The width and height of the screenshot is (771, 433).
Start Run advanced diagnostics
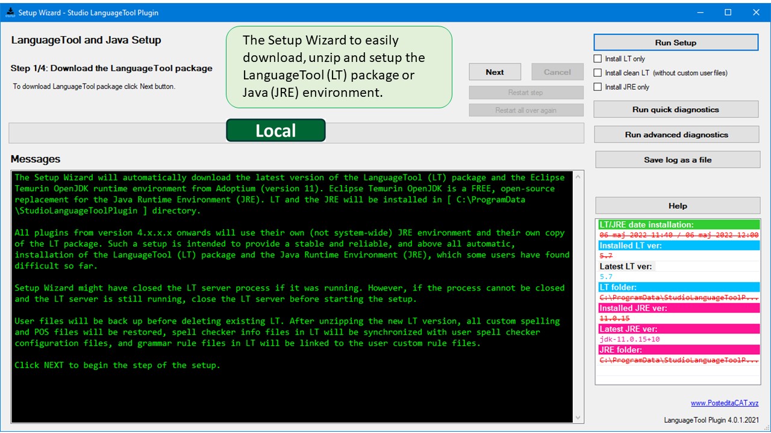pyautogui.click(x=676, y=135)
